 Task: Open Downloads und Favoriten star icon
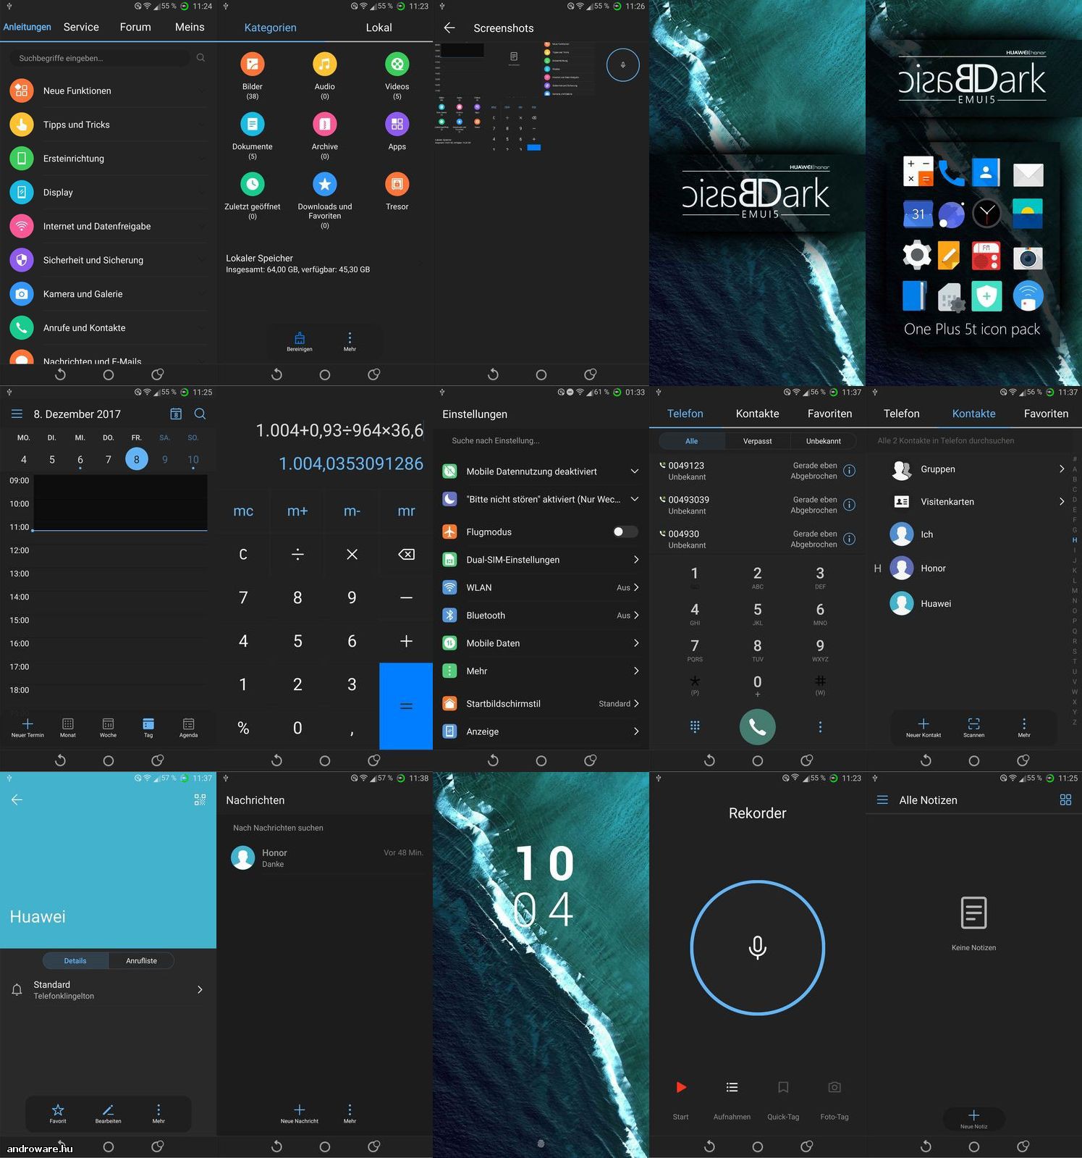pyautogui.click(x=324, y=184)
